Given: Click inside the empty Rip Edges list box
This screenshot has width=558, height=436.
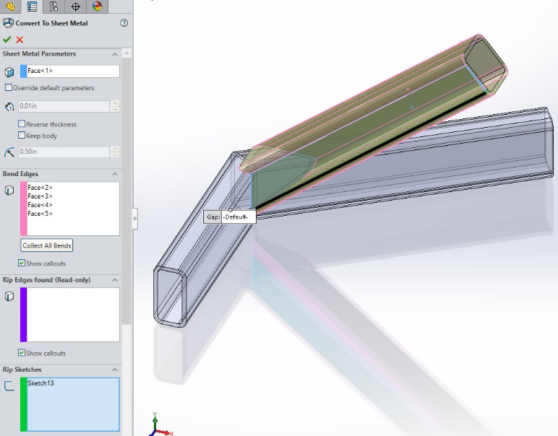Looking at the screenshot, I should tap(73, 315).
